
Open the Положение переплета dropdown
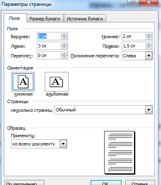pyautogui.click(x=149, y=56)
